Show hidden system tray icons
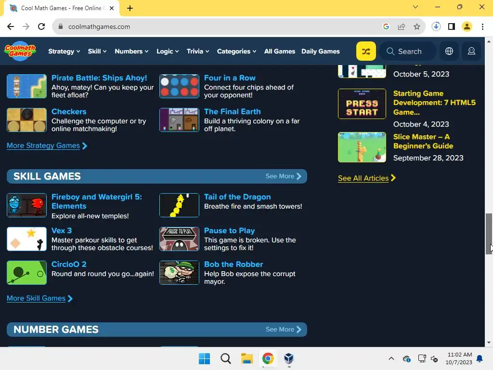The height and width of the screenshot is (370, 493). pyautogui.click(x=391, y=358)
